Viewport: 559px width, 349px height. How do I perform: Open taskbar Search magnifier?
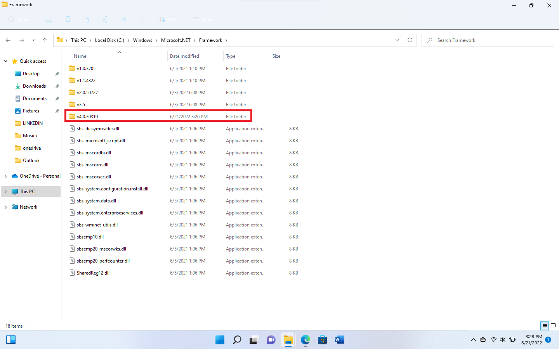point(237,340)
